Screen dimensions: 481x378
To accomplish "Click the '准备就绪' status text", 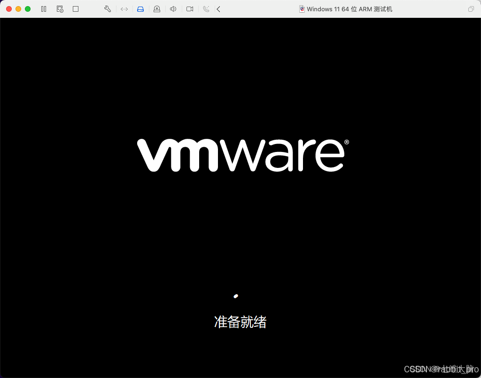I will tap(240, 322).
